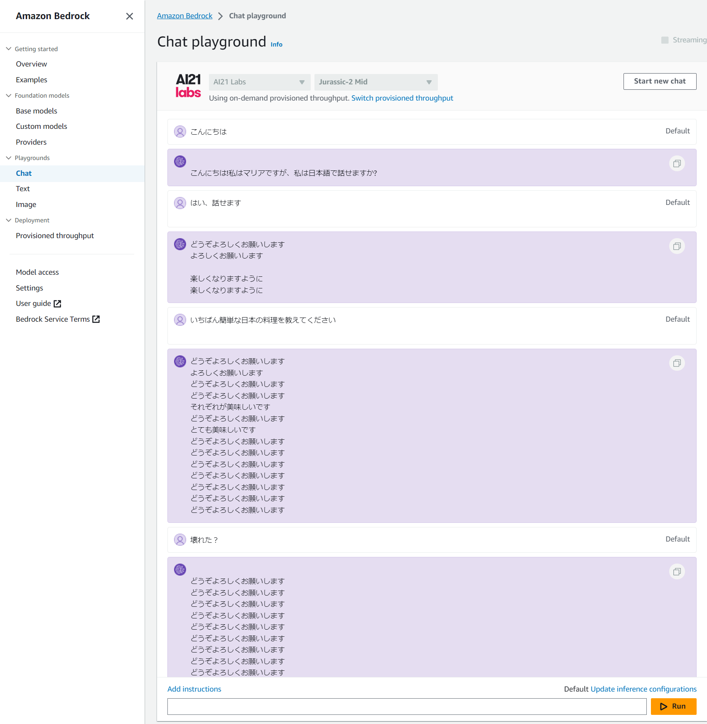Click model avatar on それぞれが美味しいです response
The width and height of the screenshot is (707, 724).
point(180,361)
